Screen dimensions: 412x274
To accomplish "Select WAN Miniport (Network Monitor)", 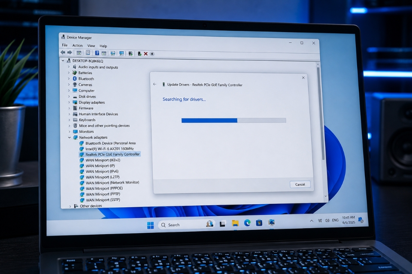I will point(109,183).
